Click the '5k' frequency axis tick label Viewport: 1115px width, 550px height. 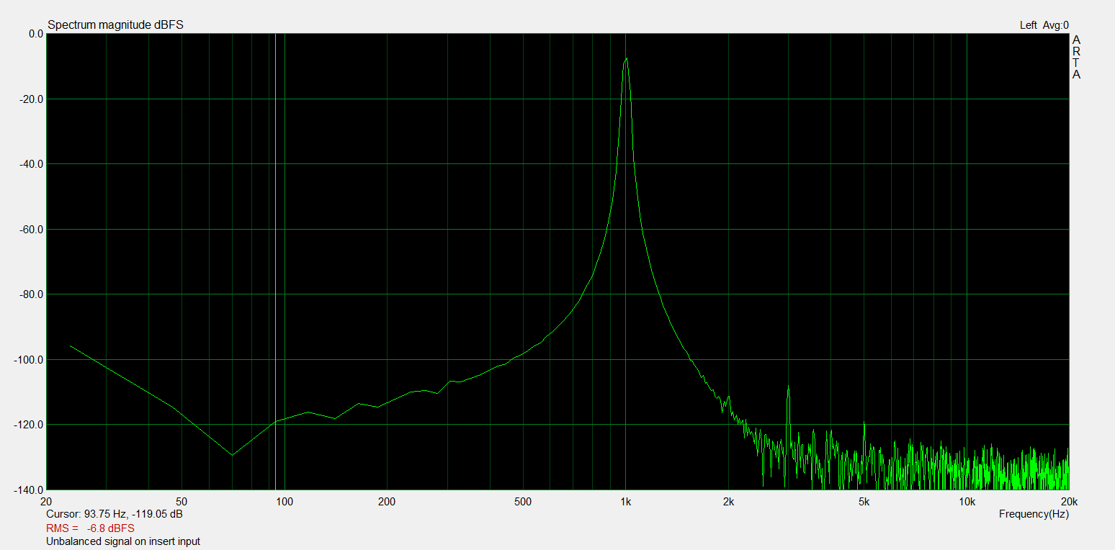click(x=864, y=502)
